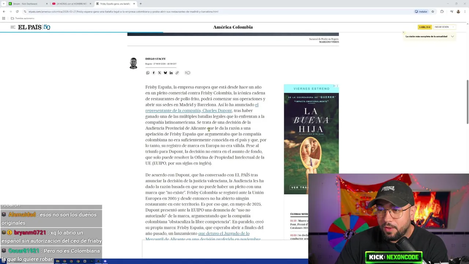The image size is (469, 264).
Task: Click the Instalar app button
Action: point(421,11)
